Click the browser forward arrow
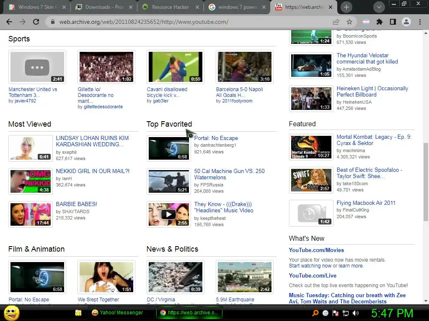Viewport: 429px width, 321px height. (23, 22)
